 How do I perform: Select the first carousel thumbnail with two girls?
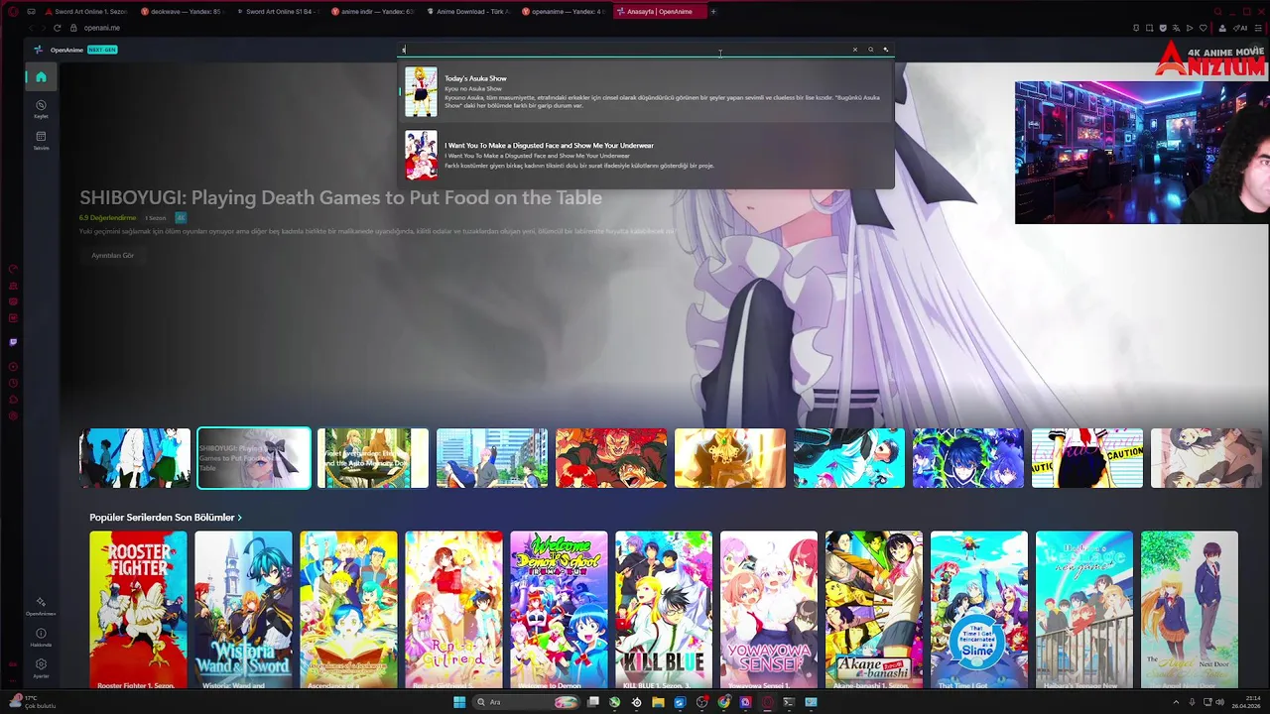pyautogui.click(x=135, y=458)
